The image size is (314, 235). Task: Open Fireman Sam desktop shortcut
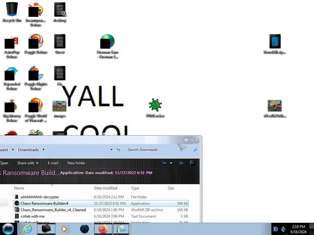108,47
